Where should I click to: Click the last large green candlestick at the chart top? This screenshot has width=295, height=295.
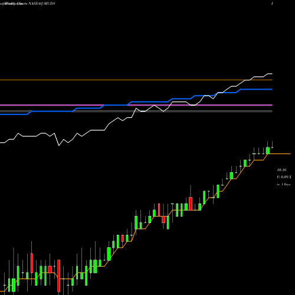coord(268,150)
